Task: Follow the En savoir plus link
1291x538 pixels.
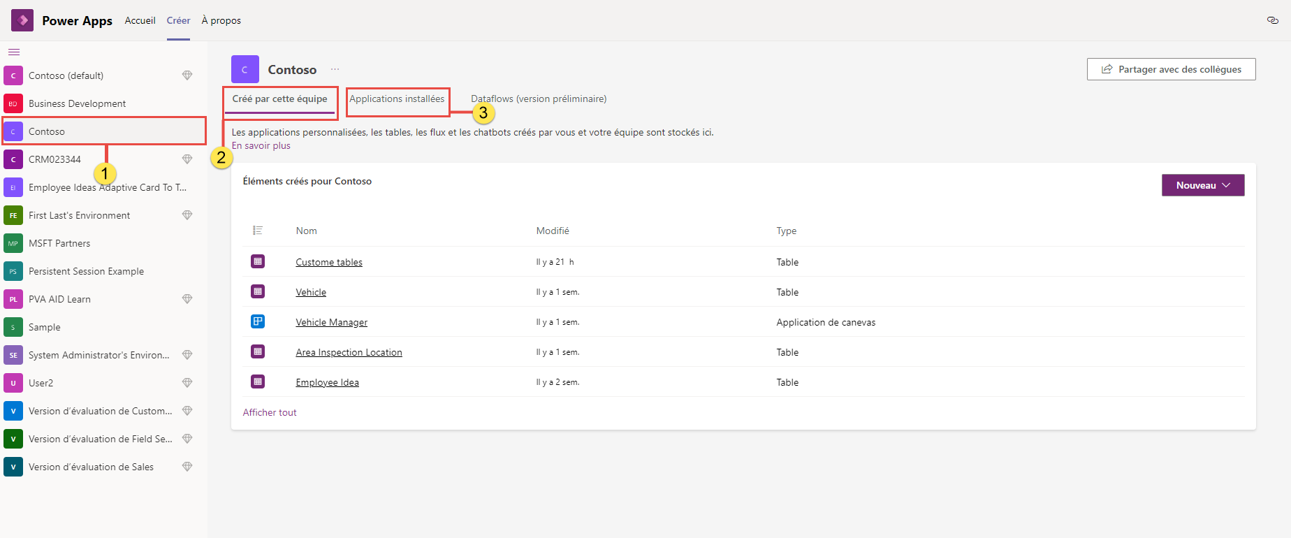Action: click(261, 145)
